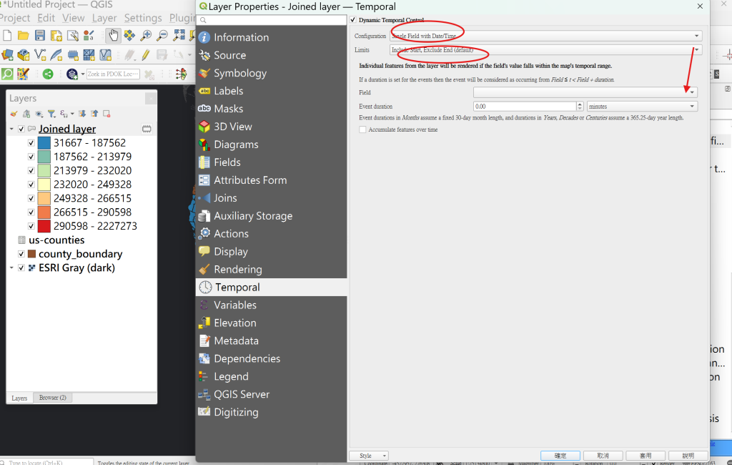Click the green magnifier search plugin icon

pyautogui.click(x=7, y=74)
